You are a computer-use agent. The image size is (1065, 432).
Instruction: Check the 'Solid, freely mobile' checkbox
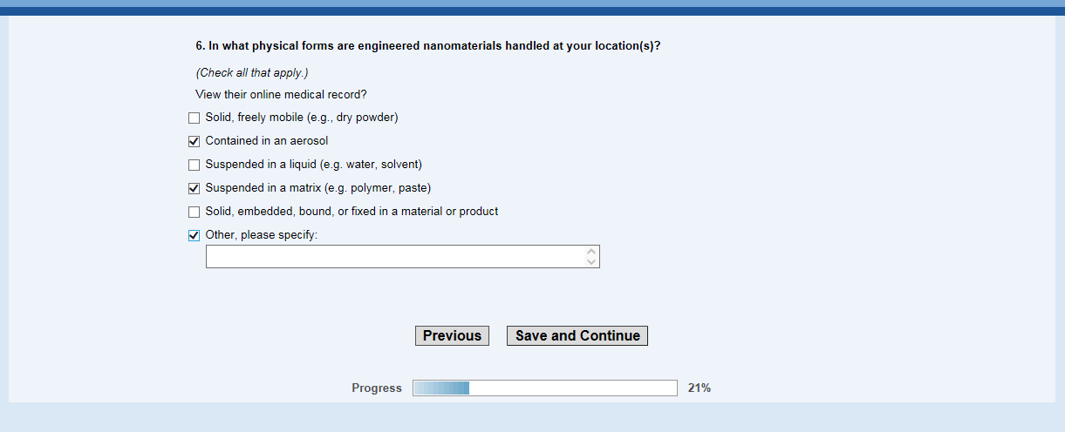tap(195, 118)
